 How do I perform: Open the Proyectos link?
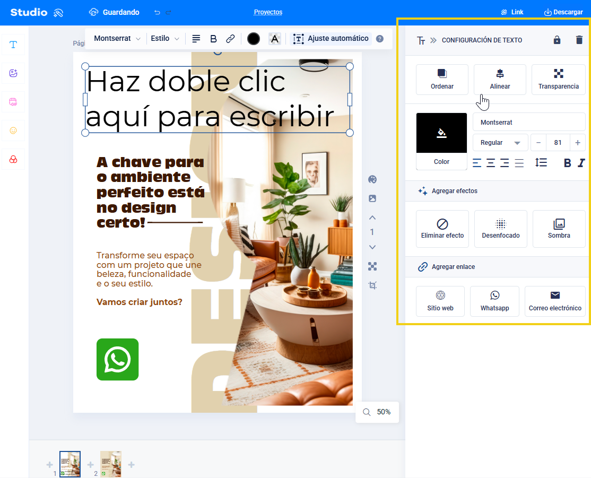click(268, 12)
